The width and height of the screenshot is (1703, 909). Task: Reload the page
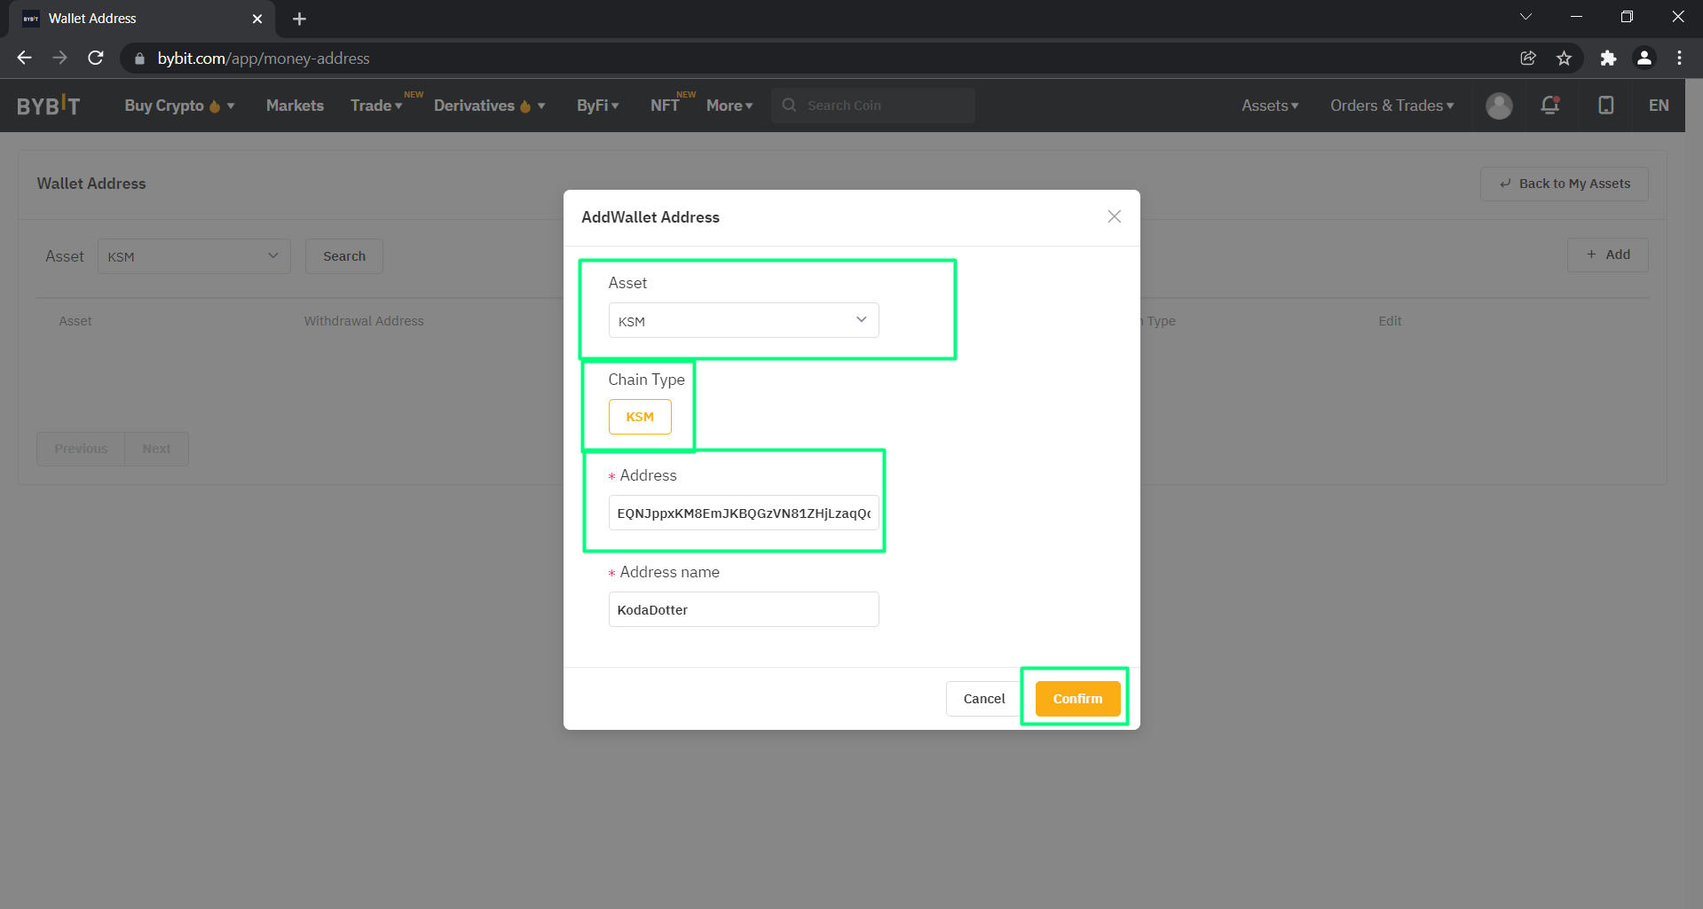pos(96,59)
